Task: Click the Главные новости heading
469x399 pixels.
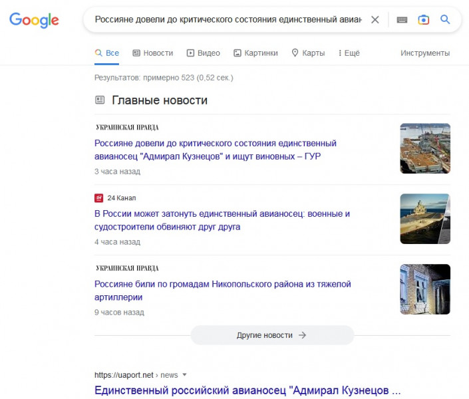Action: pos(160,100)
